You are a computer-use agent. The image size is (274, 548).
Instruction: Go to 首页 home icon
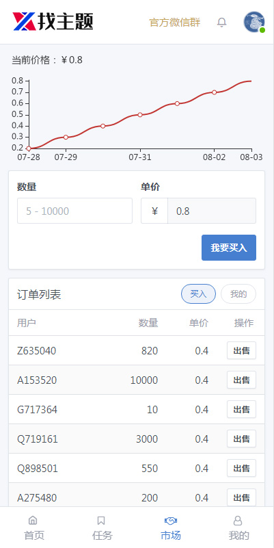pos(33,521)
